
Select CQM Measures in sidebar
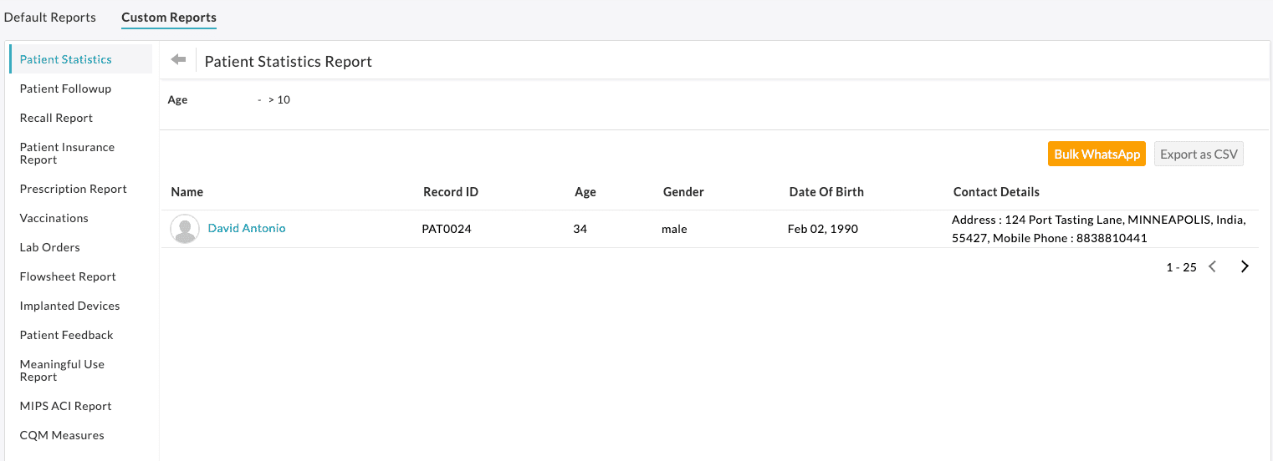pos(62,435)
